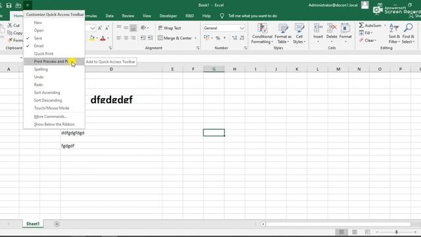
Task: Click the Increase Indent icon
Action: 150,38
